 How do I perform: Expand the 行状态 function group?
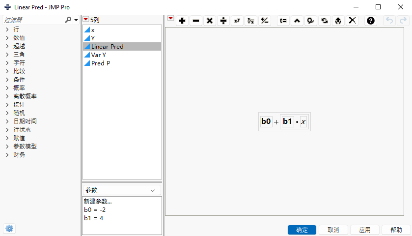coord(7,129)
